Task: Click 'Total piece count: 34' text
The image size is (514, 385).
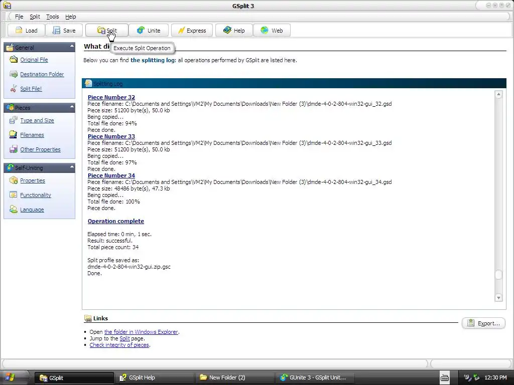Action: point(113,247)
